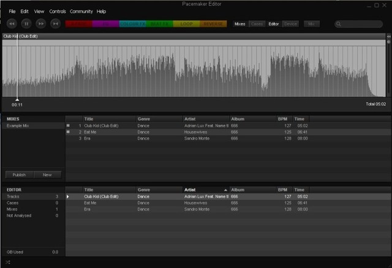This screenshot has width=392, height=268.
Task: Select Example Mix in the Mixes list
Action: point(33,125)
